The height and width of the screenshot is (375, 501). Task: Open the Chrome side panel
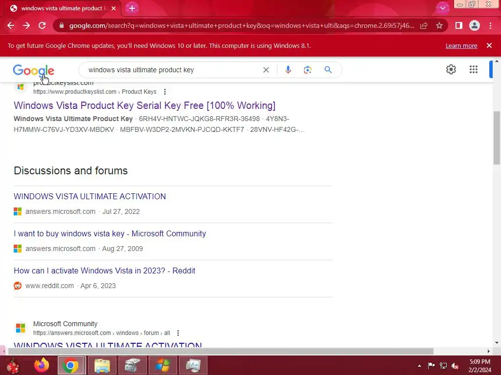point(459,25)
